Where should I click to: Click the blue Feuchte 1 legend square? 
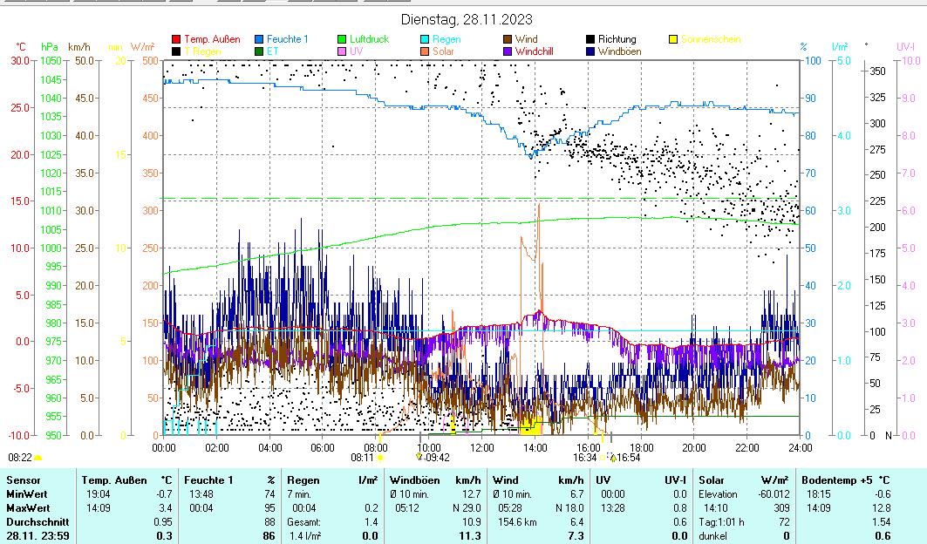click(x=259, y=39)
